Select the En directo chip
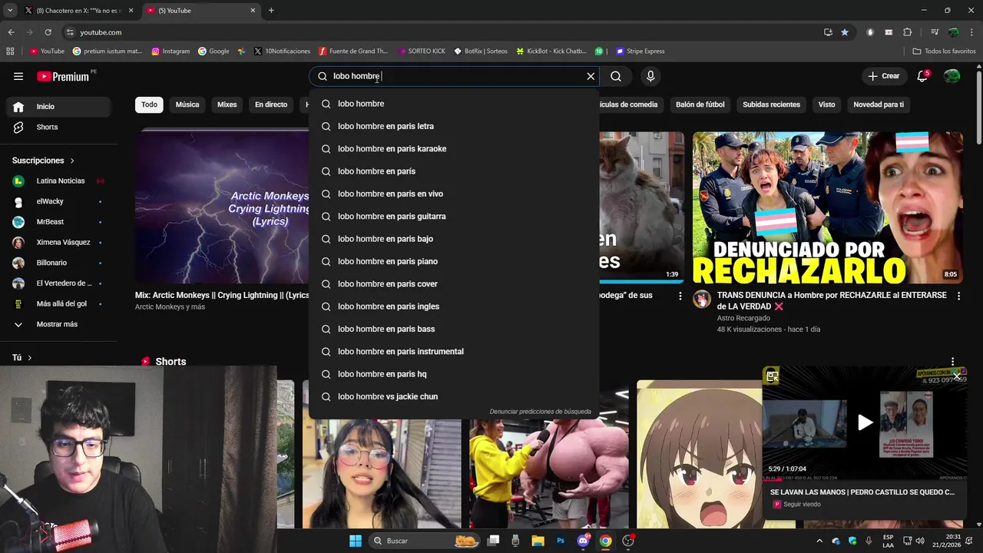Viewport: 983px width, 553px height. [271, 104]
